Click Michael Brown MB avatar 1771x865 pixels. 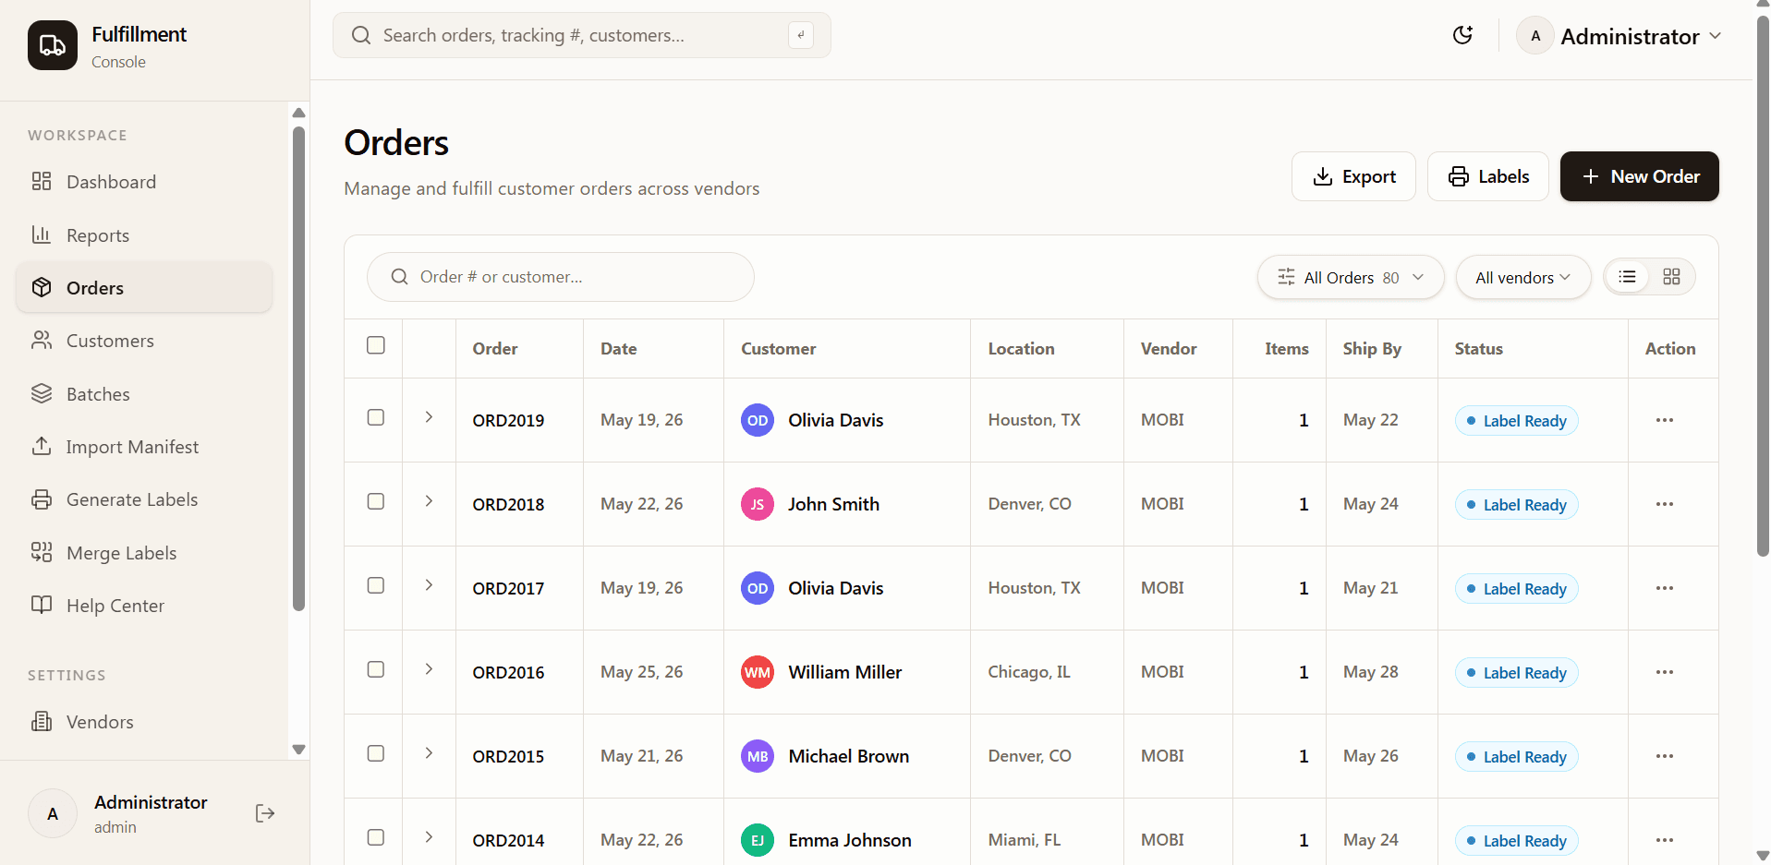(x=758, y=756)
